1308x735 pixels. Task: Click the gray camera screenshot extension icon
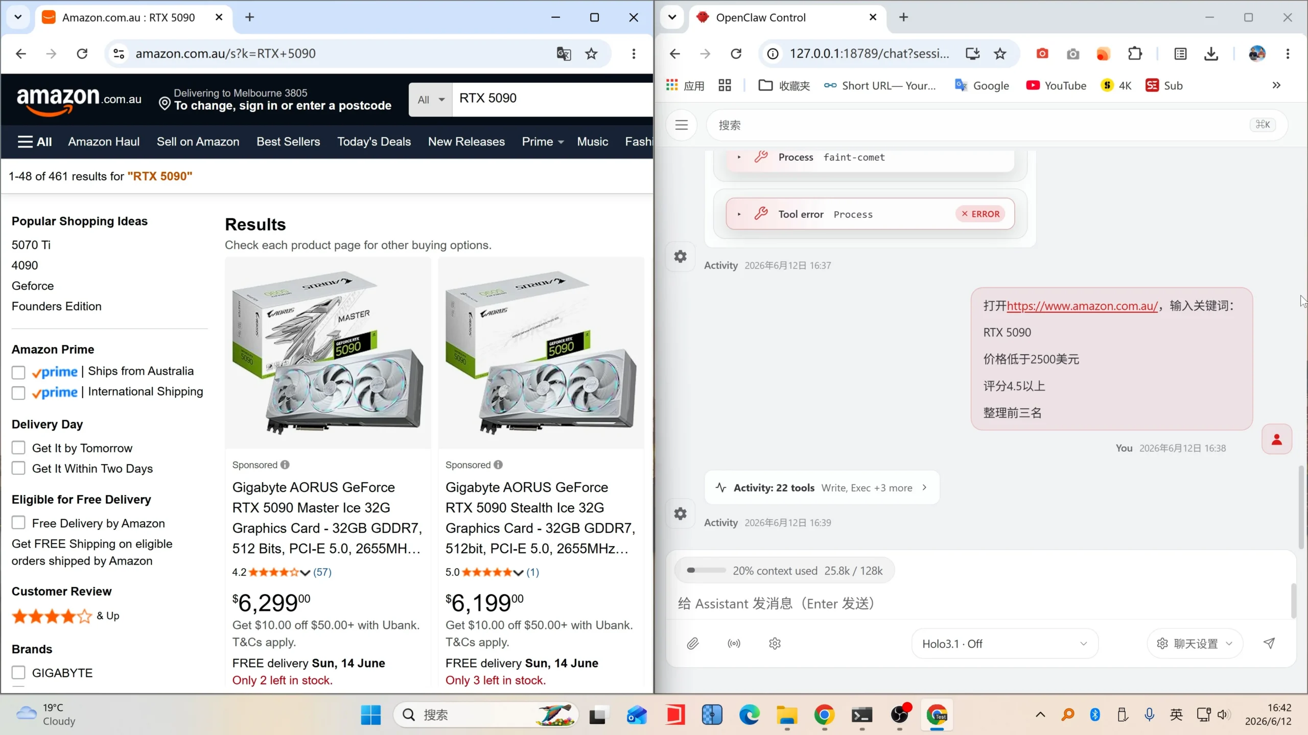[1073, 54]
